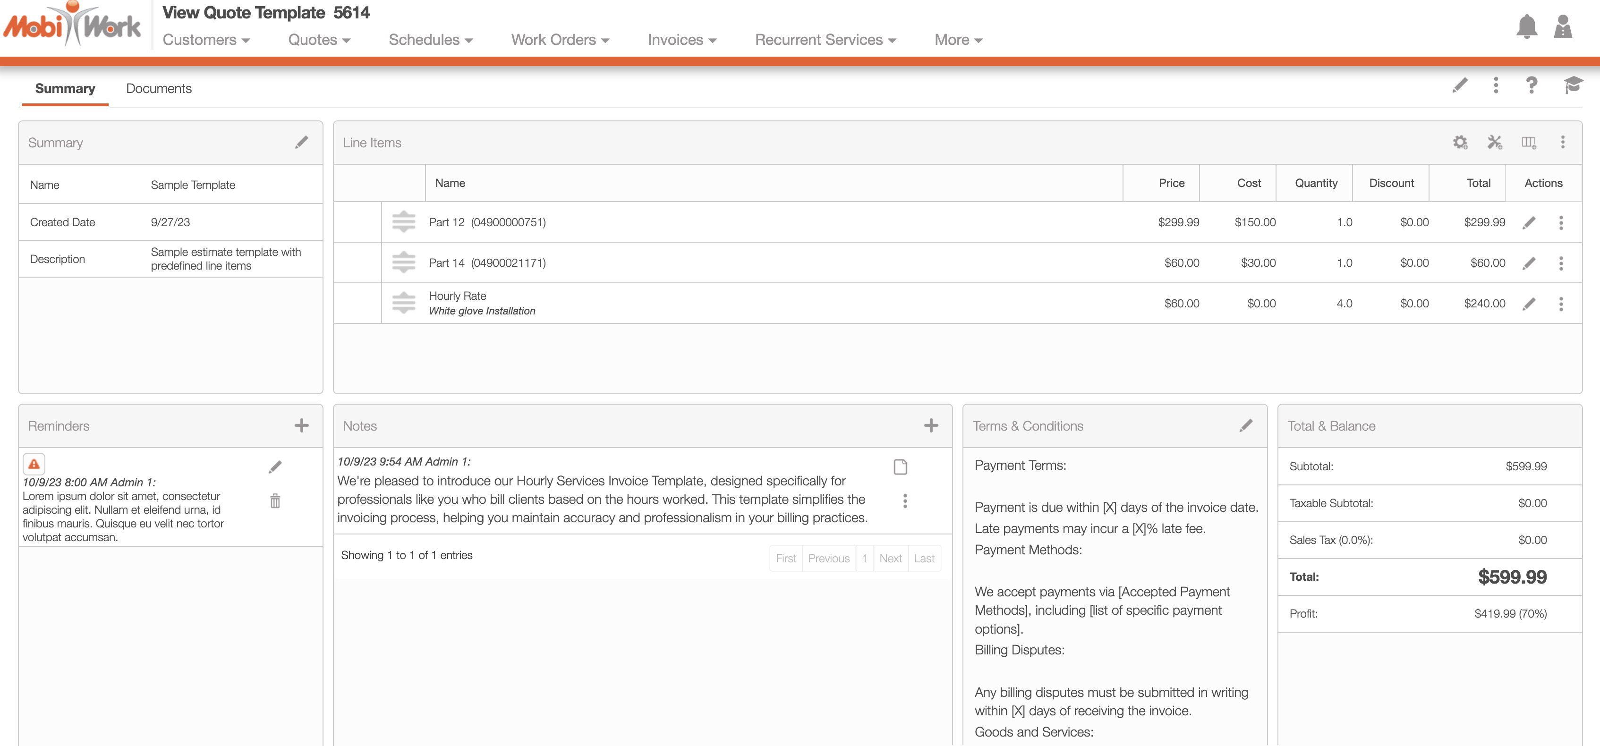Open the Line Items column settings icon

pyautogui.click(x=1529, y=142)
